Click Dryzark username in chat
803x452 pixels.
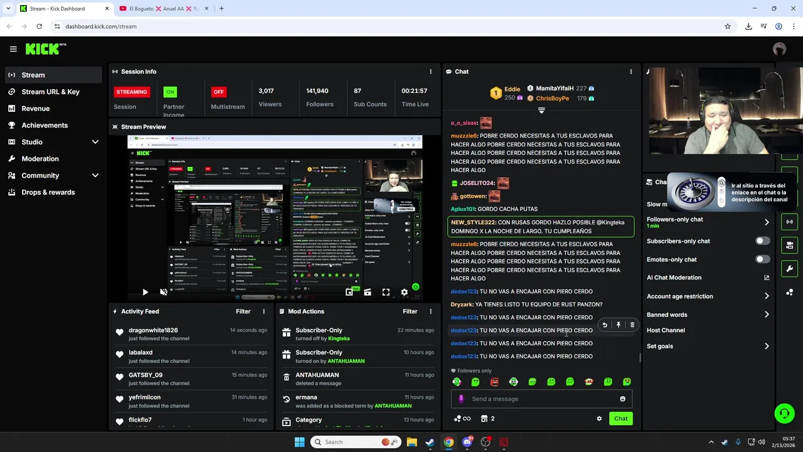[x=462, y=304]
